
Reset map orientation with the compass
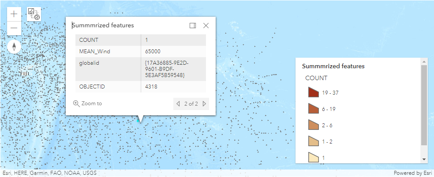point(14,47)
